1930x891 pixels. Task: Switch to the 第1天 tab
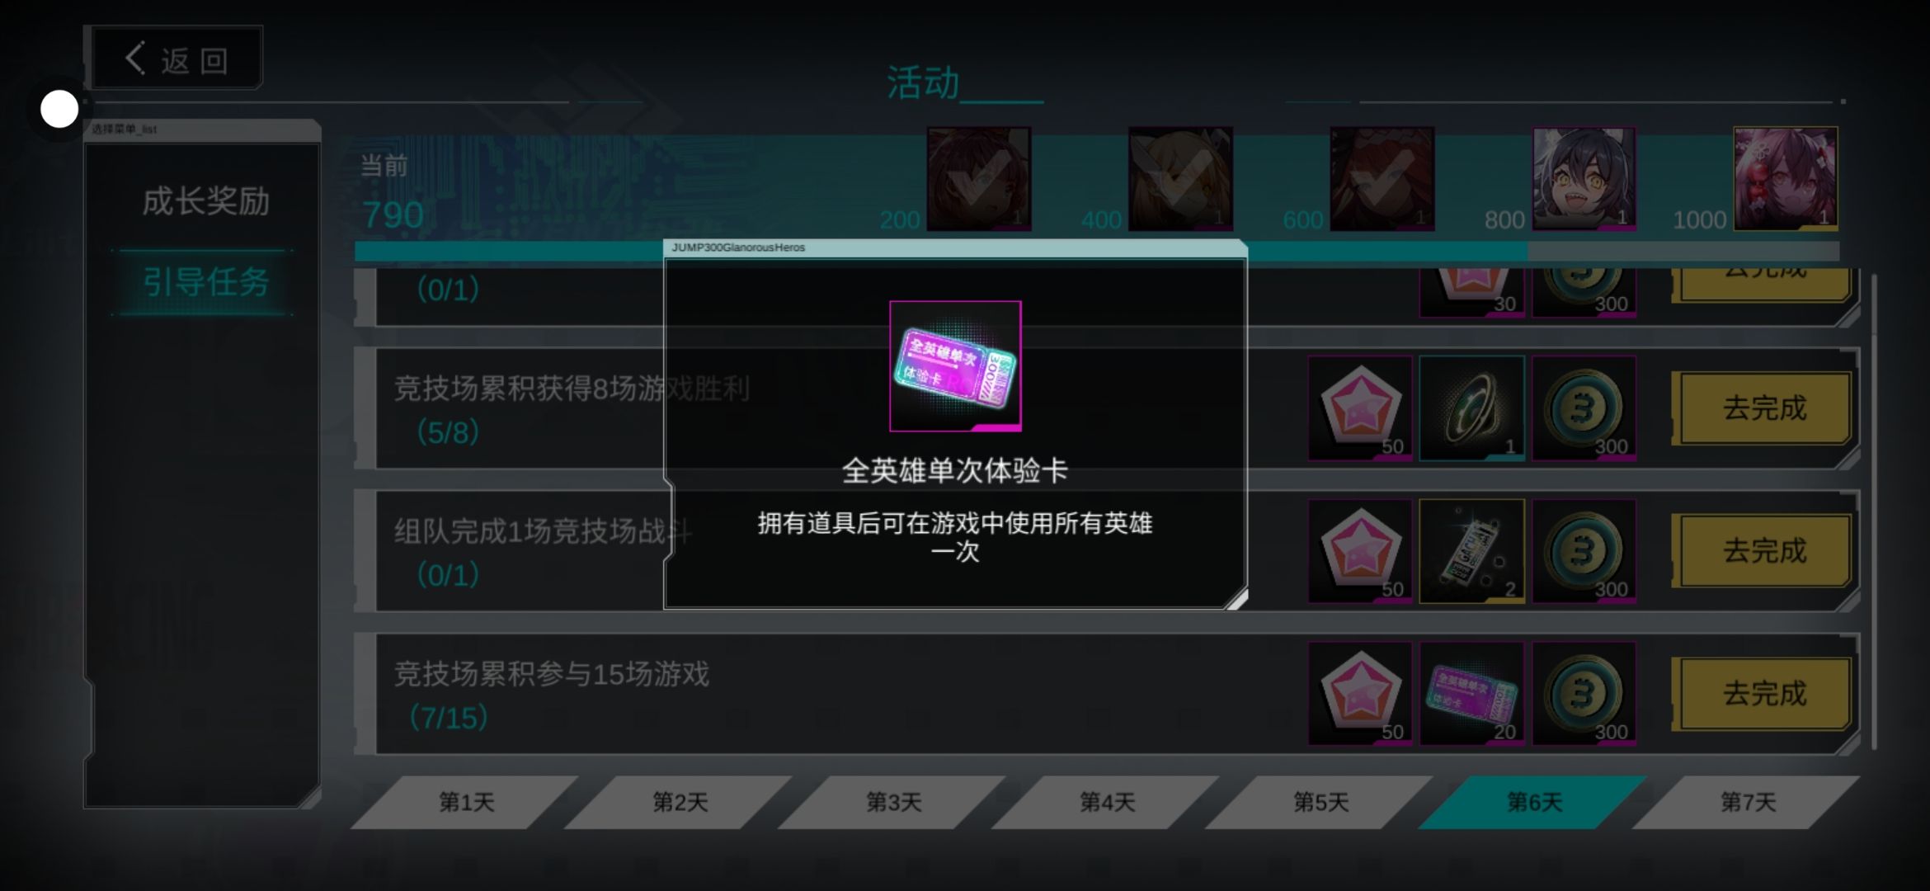(466, 802)
